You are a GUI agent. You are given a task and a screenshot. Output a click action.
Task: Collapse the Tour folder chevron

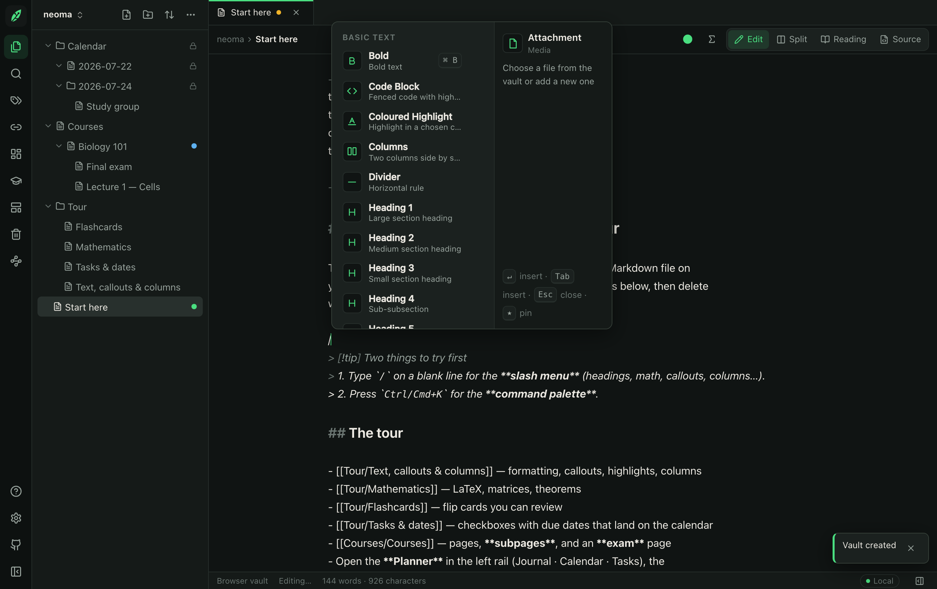(48, 206)
